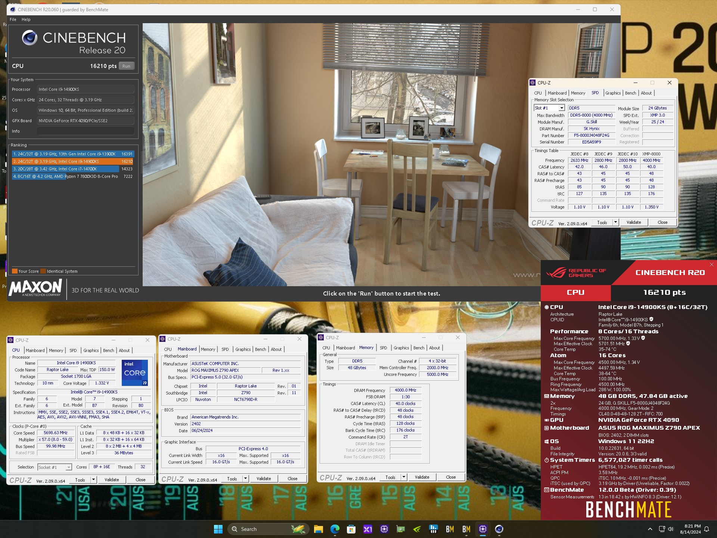
Task: Open SPD tab in CPU-Z Mainboard window
Action: tap(225, 349)
